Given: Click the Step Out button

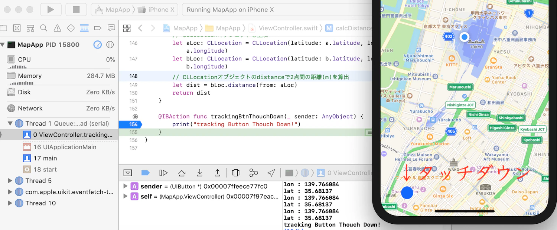Looking at the screenshot, I should 218,173.
